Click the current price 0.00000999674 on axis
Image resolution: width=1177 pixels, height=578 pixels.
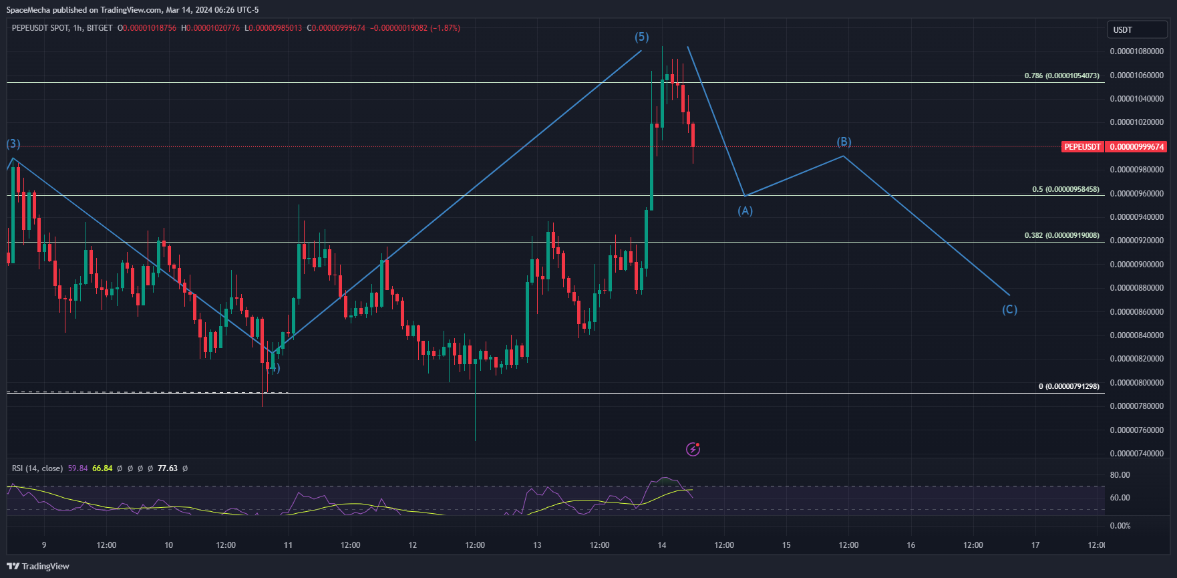click(1137, 146)
